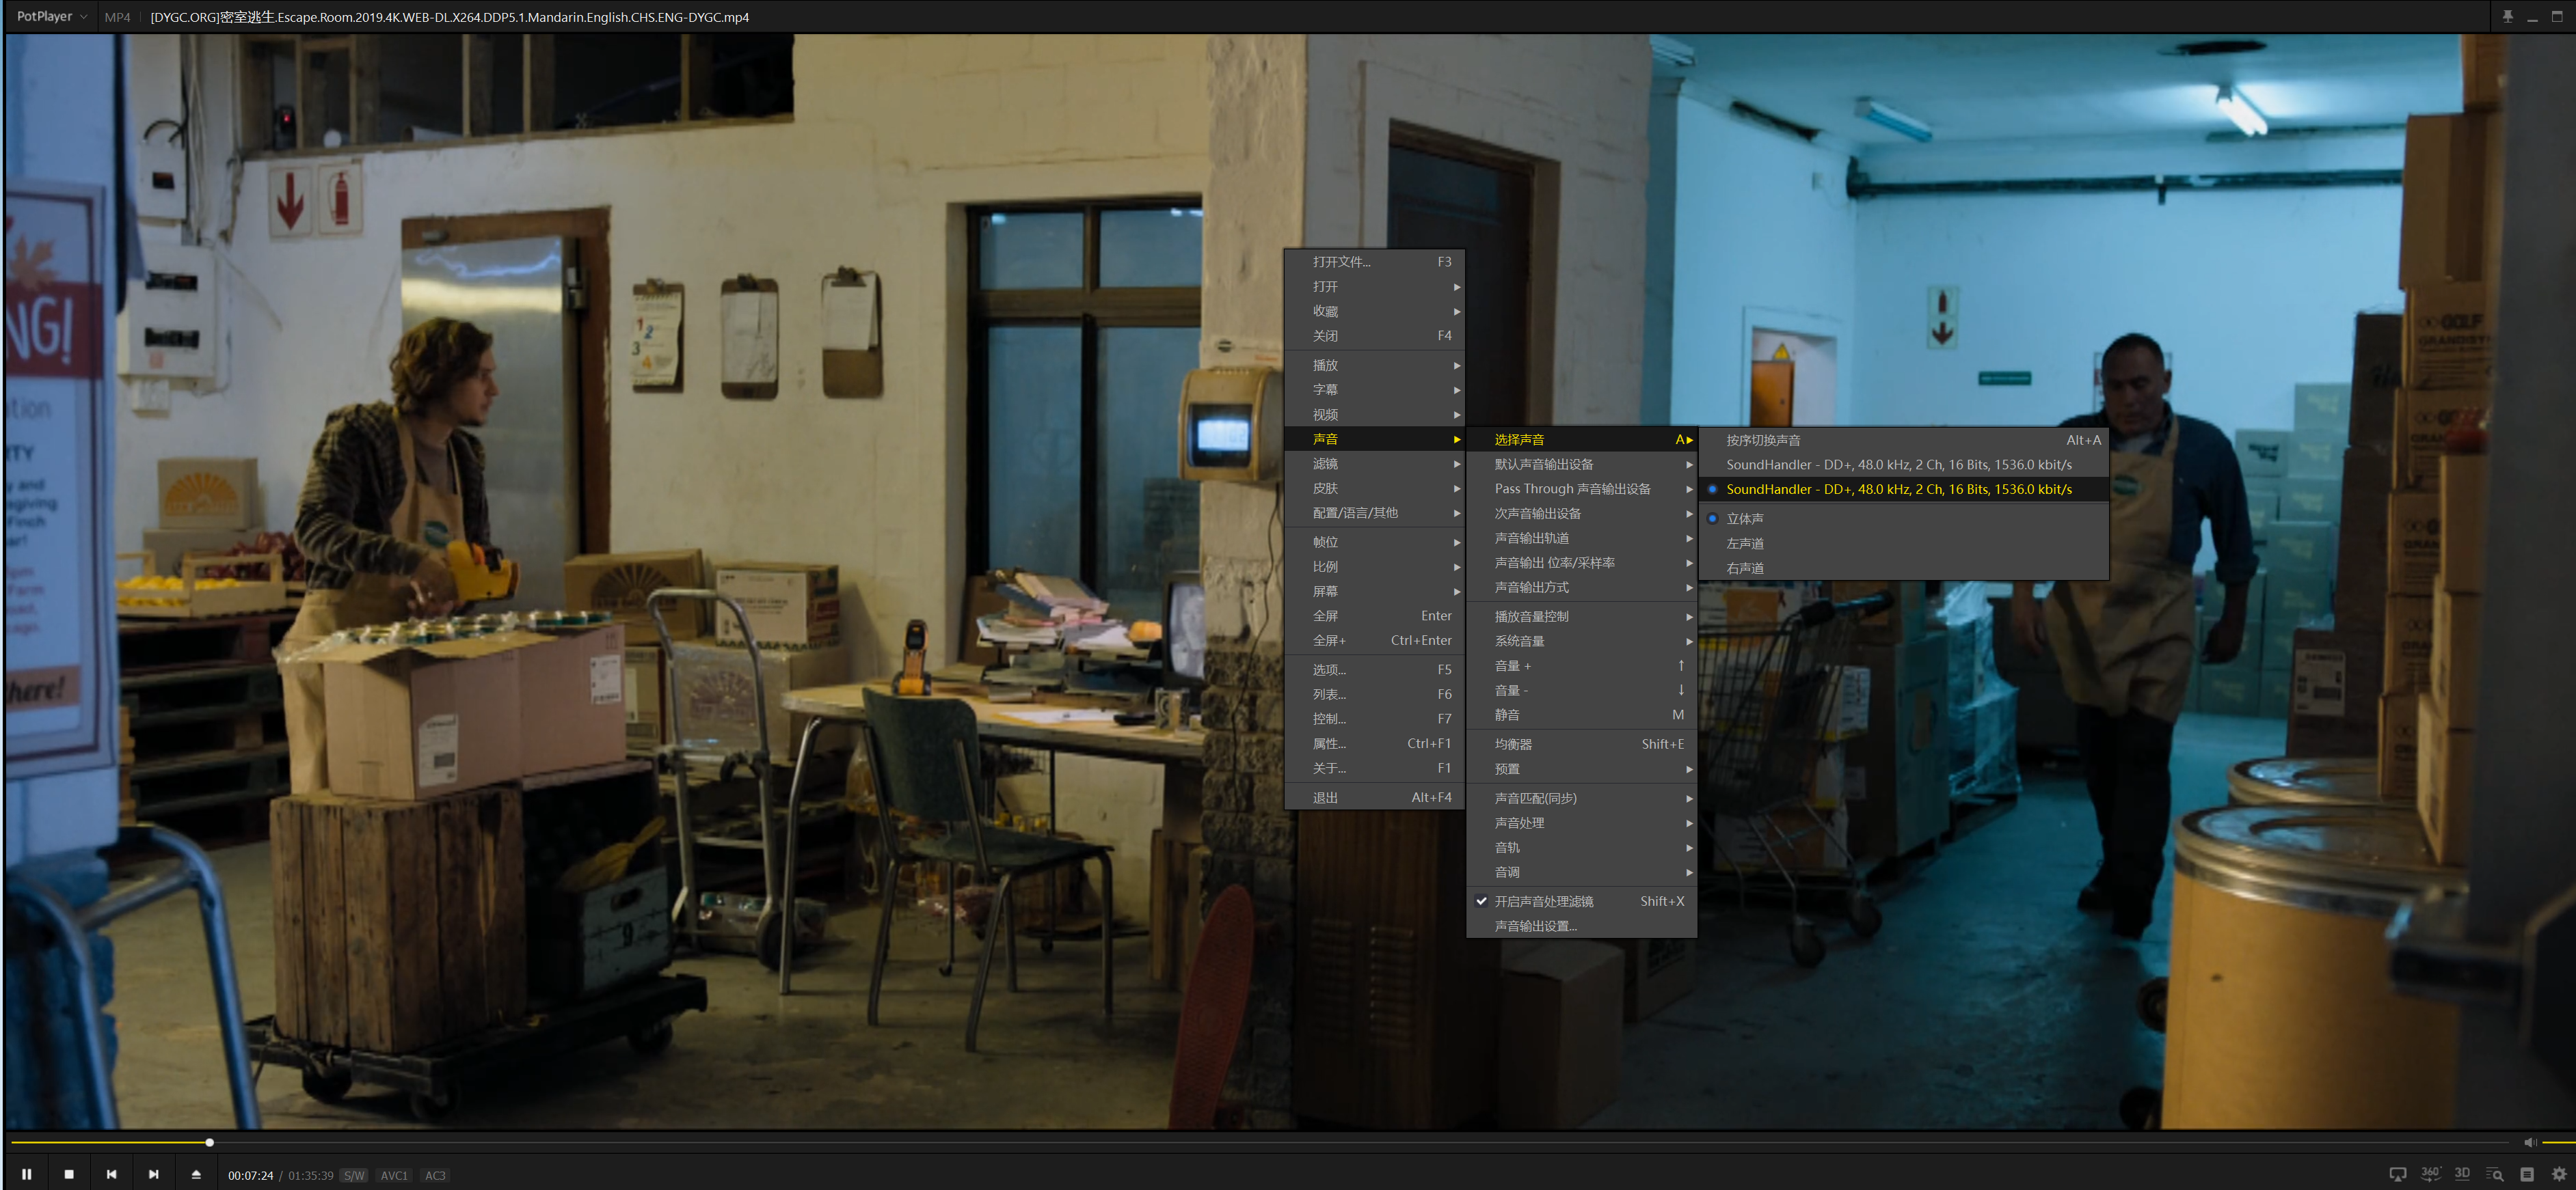Image resolution: width=2576 pixels, height=1190 pixels.
Task: Open Pass Through 声音输出设备 submenu
Action: [1582, 488]
